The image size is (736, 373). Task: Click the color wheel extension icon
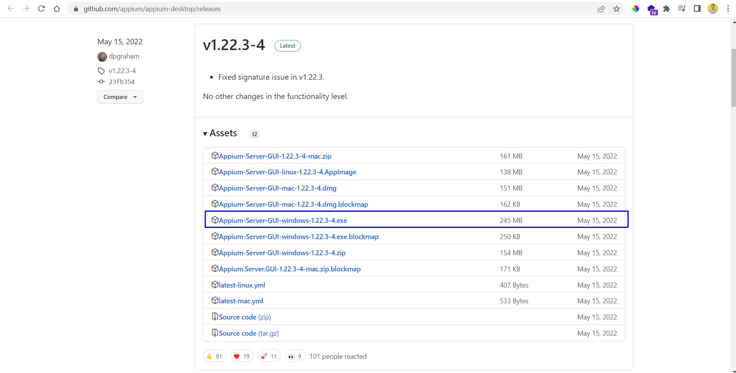(636, 8)
